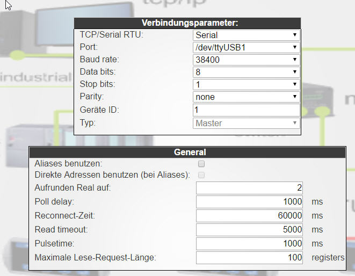Viewport: 355px width, 276px height.
Task: Open the Baud rate dropdown
Action: [247, 60]
